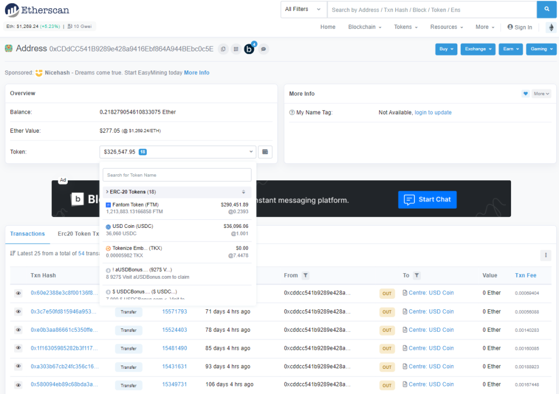This screenshot has width=559, height=394.
Task: Toggle eye preview for transaction 0x3c7e50fd815946a953
Action: pos(18,311)
